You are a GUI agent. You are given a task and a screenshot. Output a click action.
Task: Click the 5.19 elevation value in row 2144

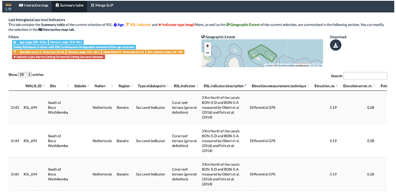[x=333, y=141]
